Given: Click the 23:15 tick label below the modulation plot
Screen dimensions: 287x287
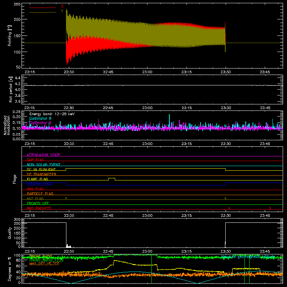Looking at the screenshot, I should pos(187,144).
